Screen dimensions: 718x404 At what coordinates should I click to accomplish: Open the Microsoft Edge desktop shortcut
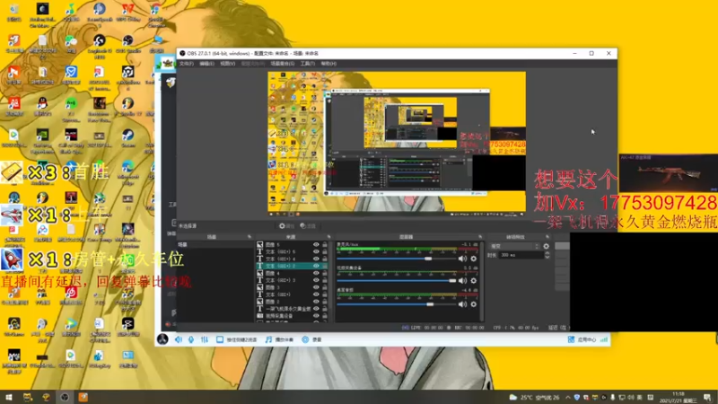[127, 171]
